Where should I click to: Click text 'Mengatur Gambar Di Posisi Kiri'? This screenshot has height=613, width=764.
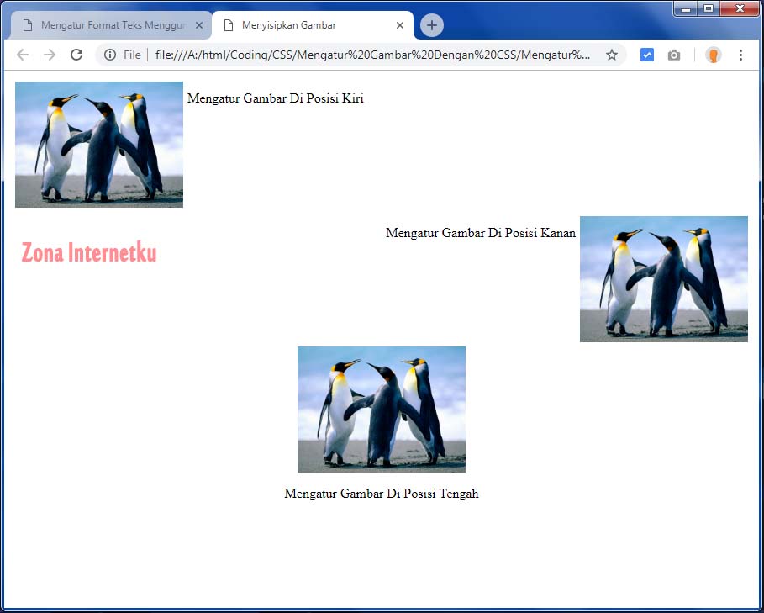276,98
